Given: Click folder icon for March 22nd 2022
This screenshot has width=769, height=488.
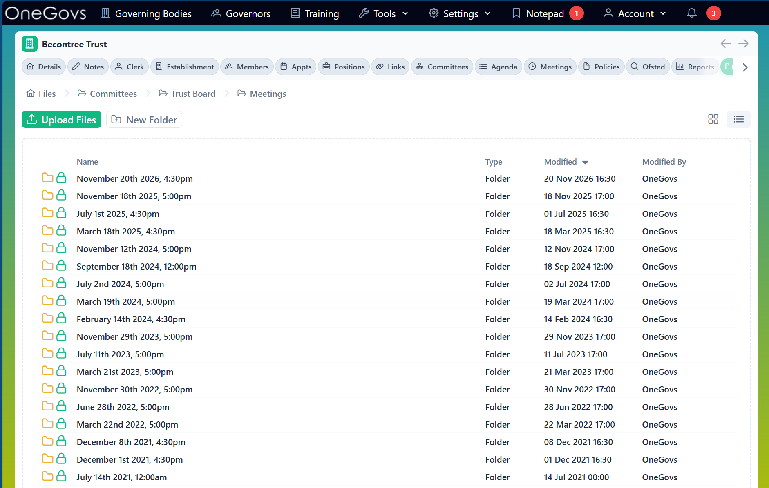Looking at the screenshot, I should pyautogui.click(x=48, y=423).
